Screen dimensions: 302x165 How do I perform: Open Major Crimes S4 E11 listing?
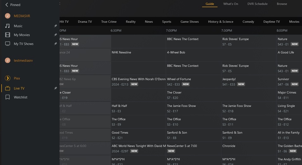pyautogui.click(x=289, y=95)
